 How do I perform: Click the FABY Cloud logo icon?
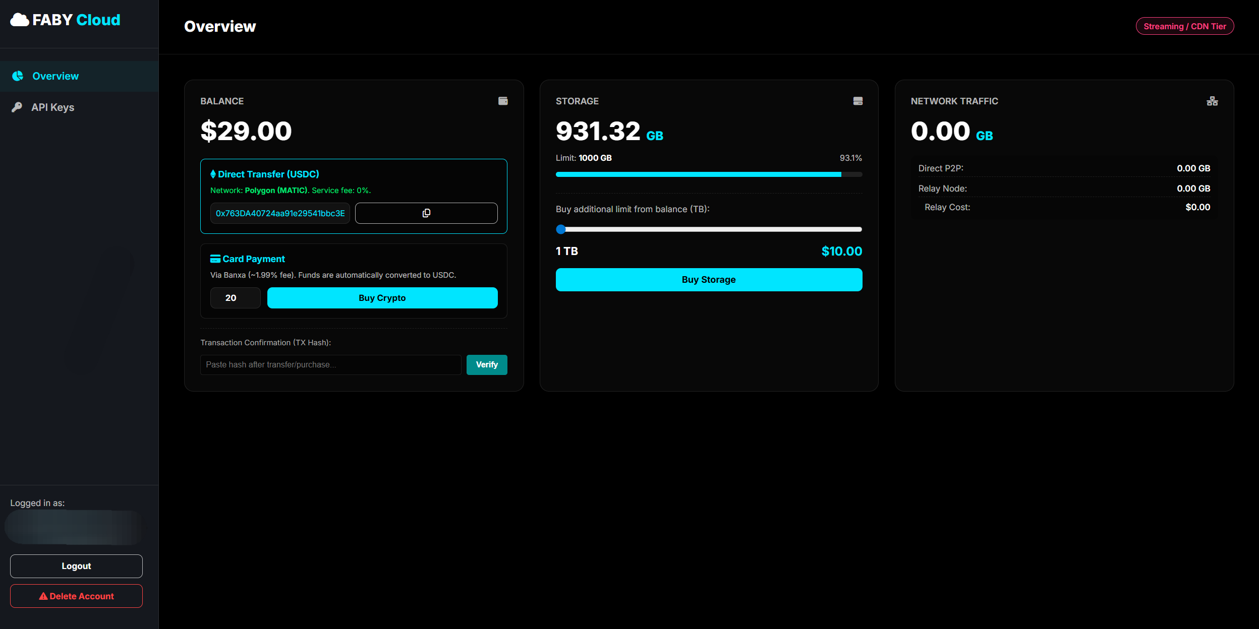[x=19, y=20]
